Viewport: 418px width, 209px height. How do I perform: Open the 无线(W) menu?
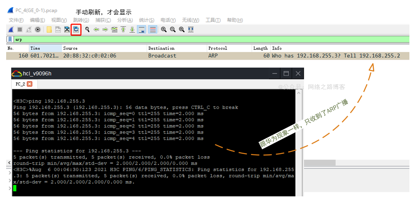[x=191, y=20]
